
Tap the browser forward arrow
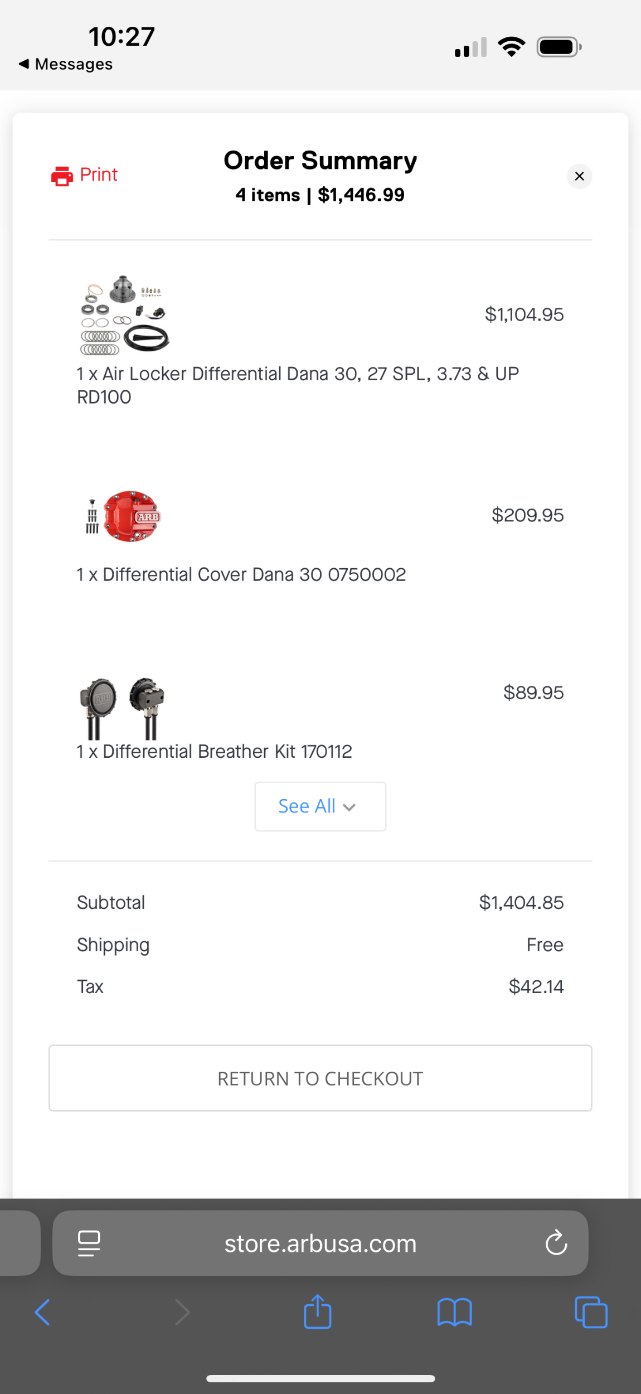click(182, 1312)
